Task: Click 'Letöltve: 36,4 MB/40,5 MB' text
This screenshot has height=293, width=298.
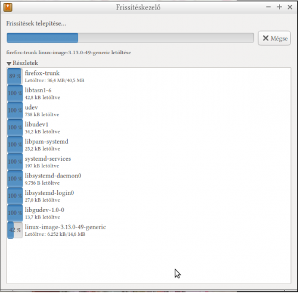Action: point(54,80)
